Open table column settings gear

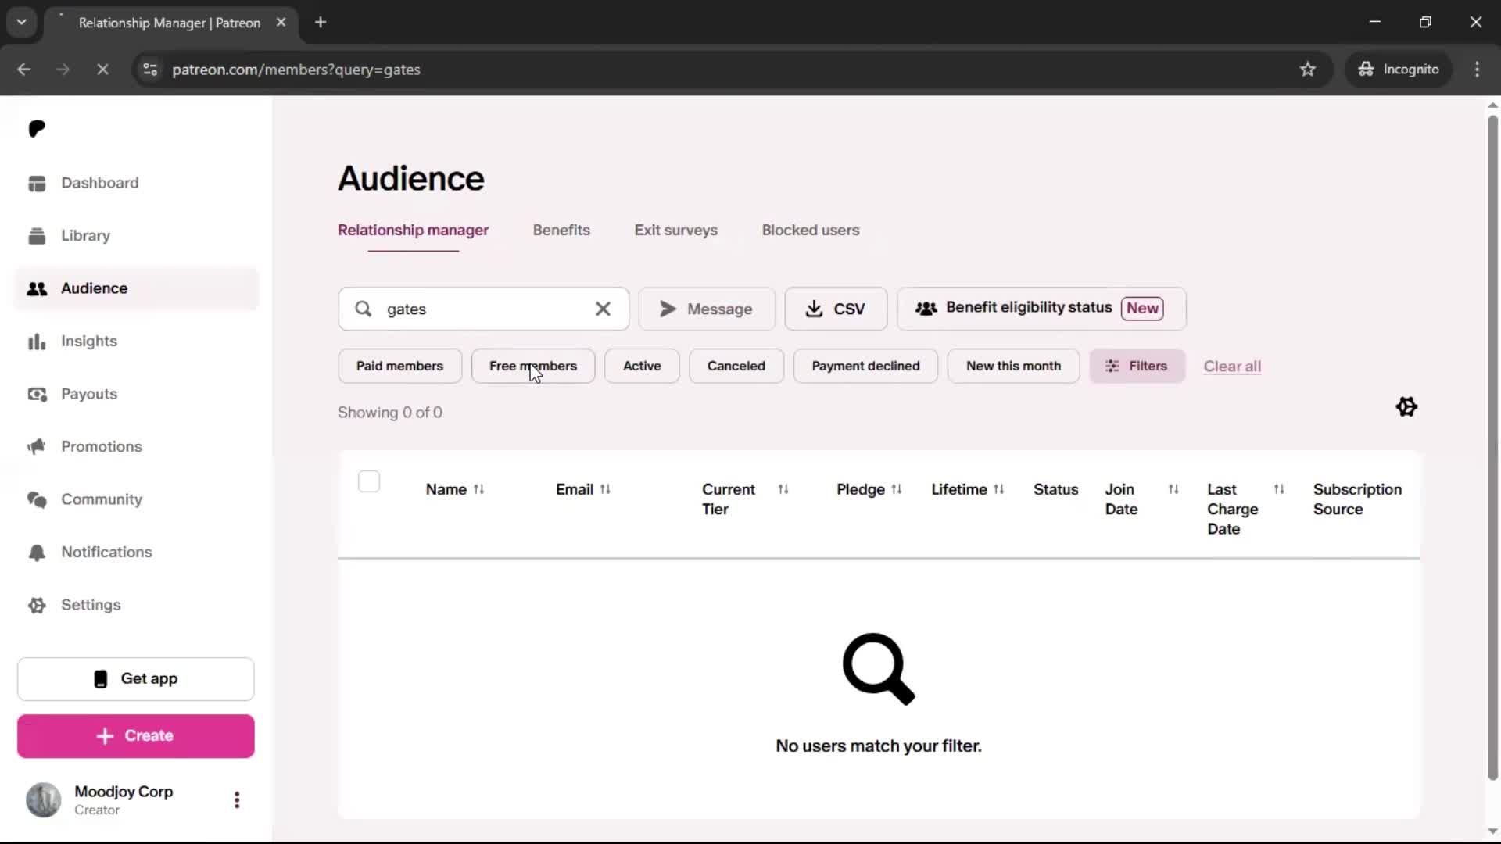pos(1406,406)
